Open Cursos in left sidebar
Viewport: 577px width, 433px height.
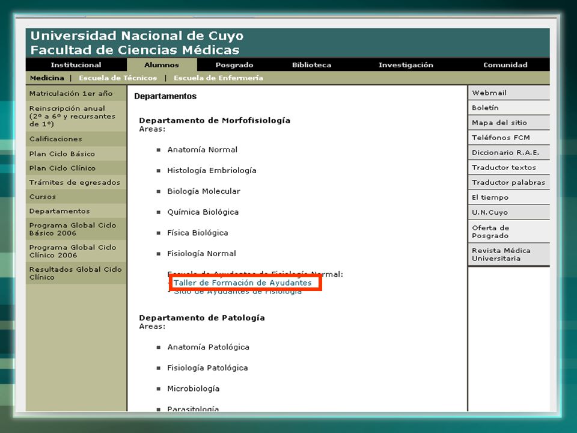[x=76, y=197]
